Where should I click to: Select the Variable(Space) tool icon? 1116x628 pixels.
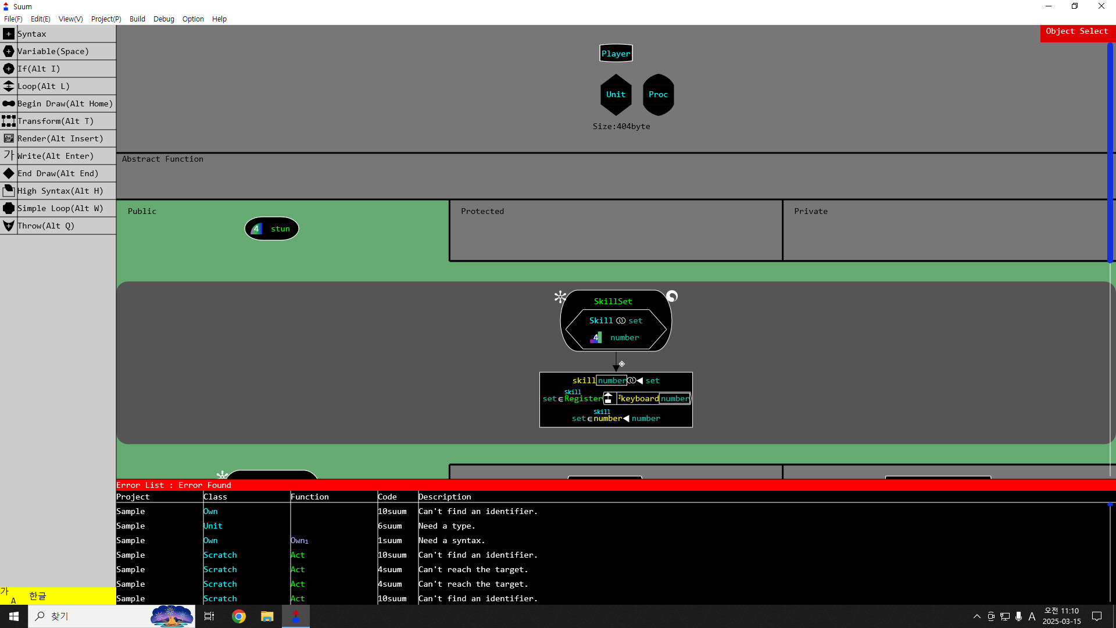(x=9, y=51)
